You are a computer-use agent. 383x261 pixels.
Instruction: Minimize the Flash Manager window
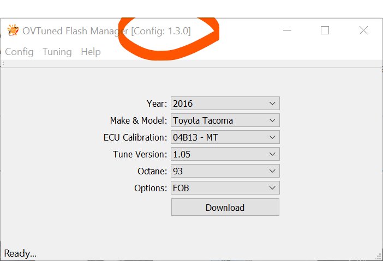click(287, 31)
